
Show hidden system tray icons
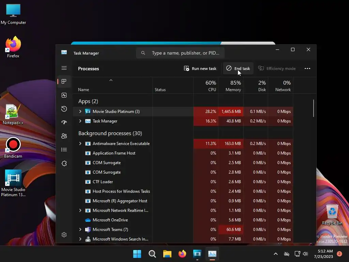tap(275, 254)
